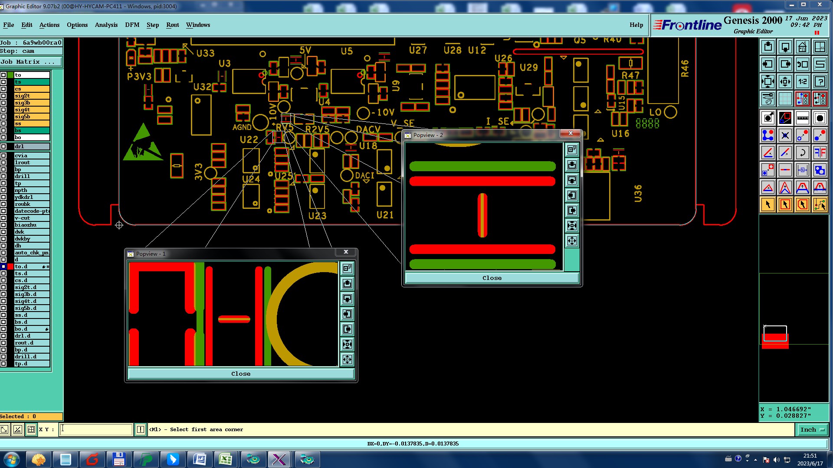Toggle the grid display icon
The image size is (833, 468).
click(785, 99)
